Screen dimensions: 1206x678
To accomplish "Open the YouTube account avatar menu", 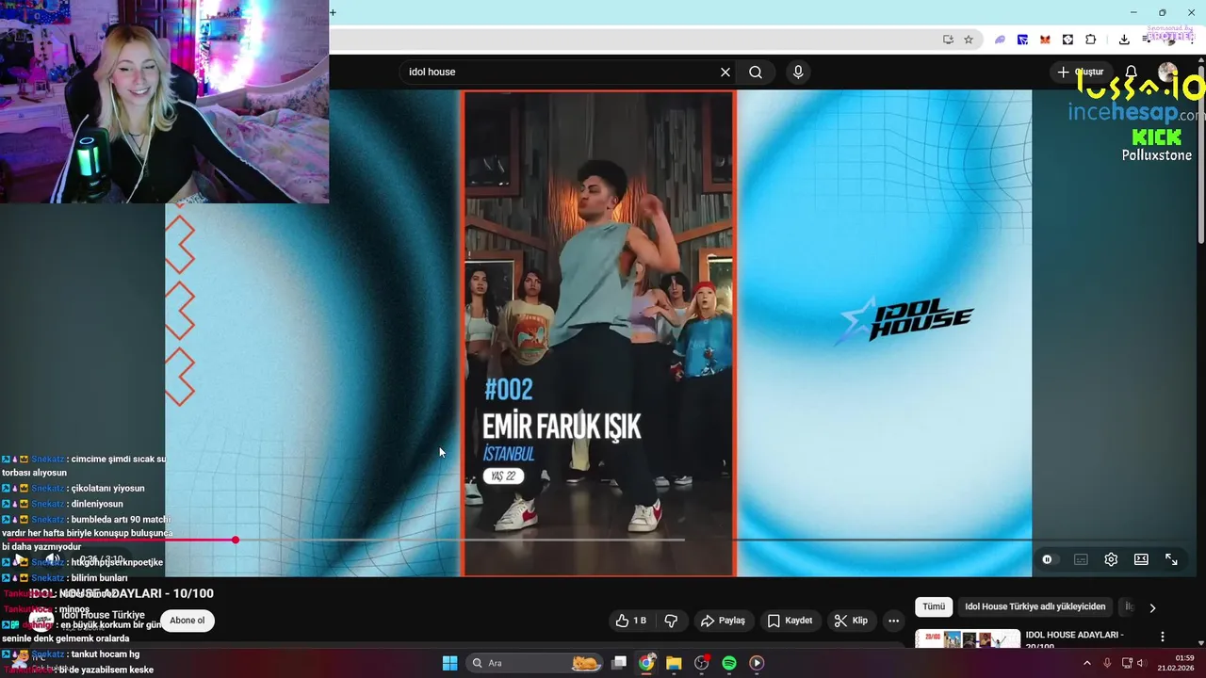I will pyautogui.click(x=1167, y=72).
